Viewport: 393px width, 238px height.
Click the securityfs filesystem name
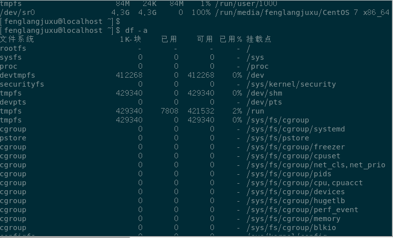pos(22,84)
